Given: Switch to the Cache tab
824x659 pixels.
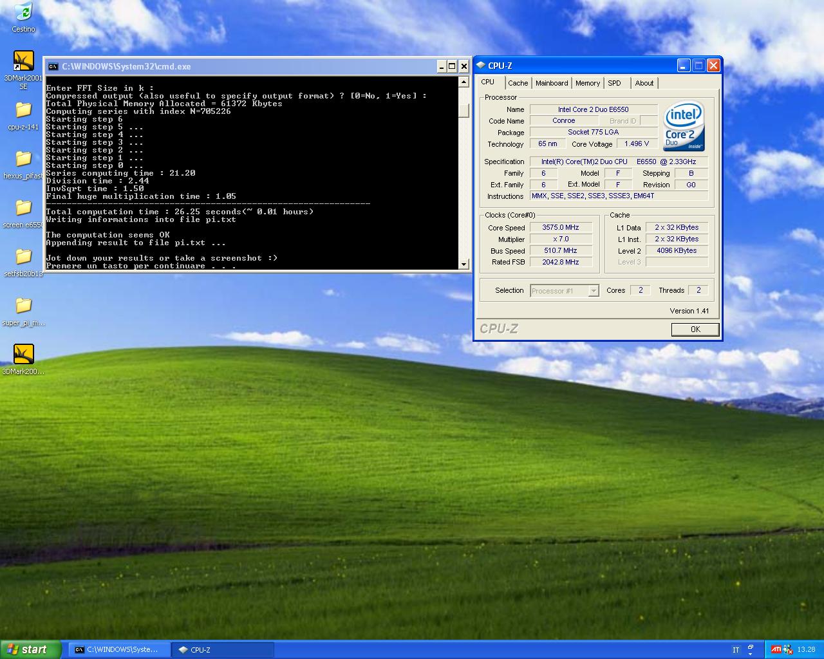Looking at the screenshot, I should [518, 83].
